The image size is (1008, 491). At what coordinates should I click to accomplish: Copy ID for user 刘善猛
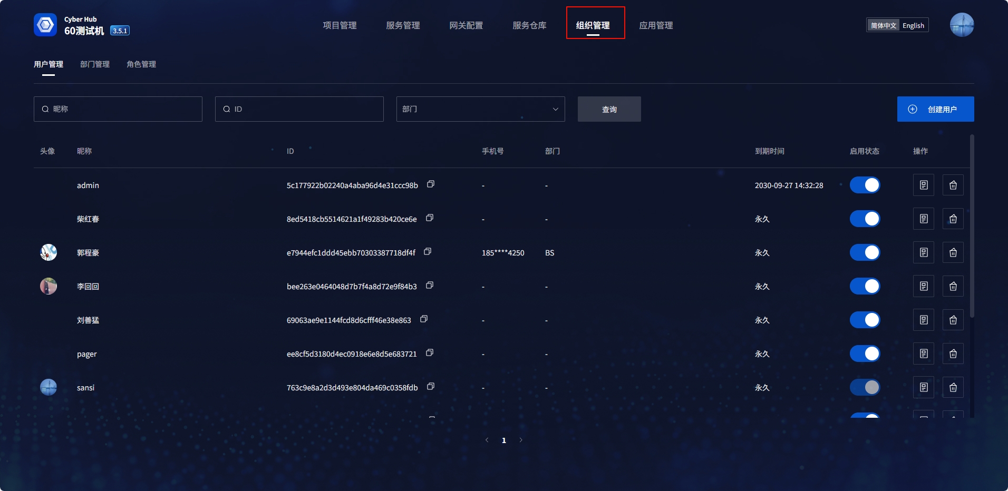(x=424, y=319)
